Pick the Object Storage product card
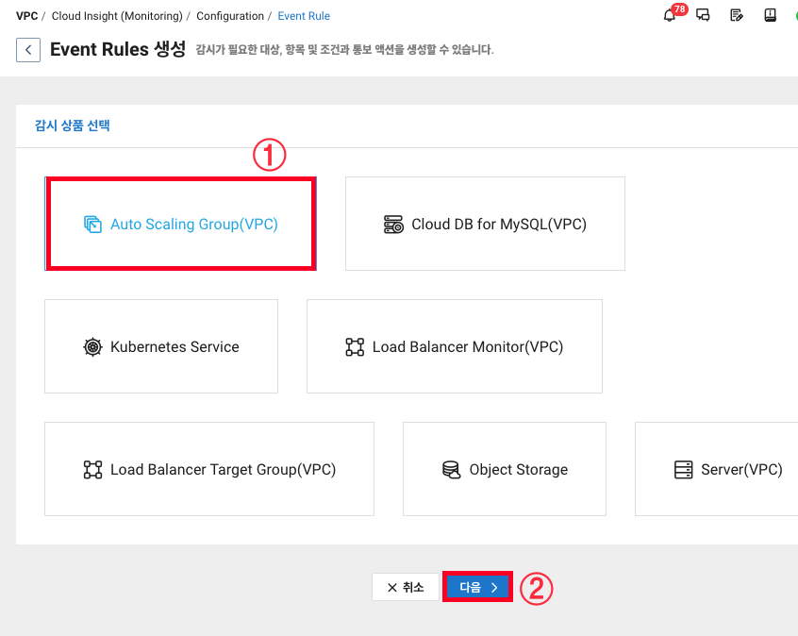The image size is (798, 636). (x=505, y=469)
